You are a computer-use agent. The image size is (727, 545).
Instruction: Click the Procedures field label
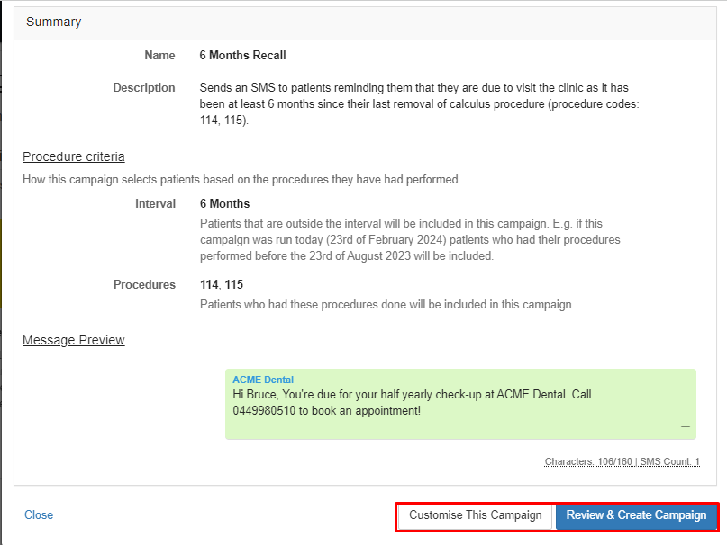click(x=144, y=284)
